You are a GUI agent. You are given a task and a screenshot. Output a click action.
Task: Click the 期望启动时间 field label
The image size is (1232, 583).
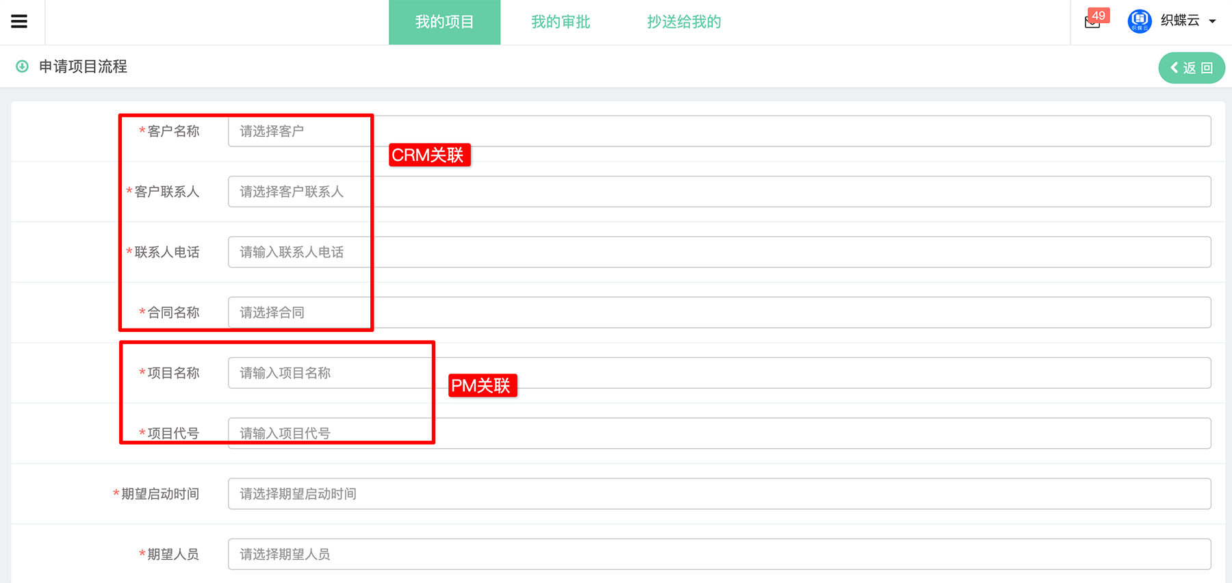pos(160,494)
